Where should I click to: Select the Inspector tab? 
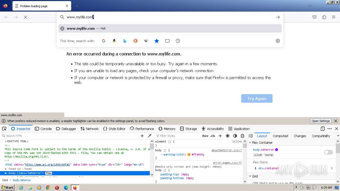21,129
